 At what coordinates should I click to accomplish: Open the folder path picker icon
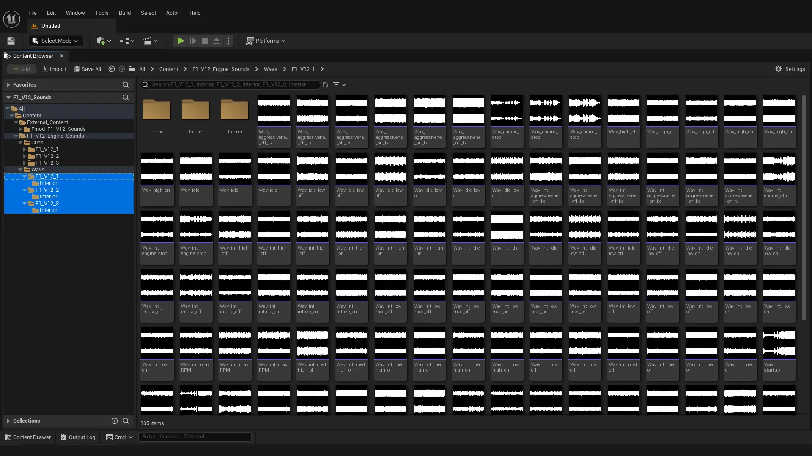(x=132, y=69)
